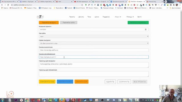Click the Ссылка на источник label link
Screen dimensions: 182x102
(45, 47)
